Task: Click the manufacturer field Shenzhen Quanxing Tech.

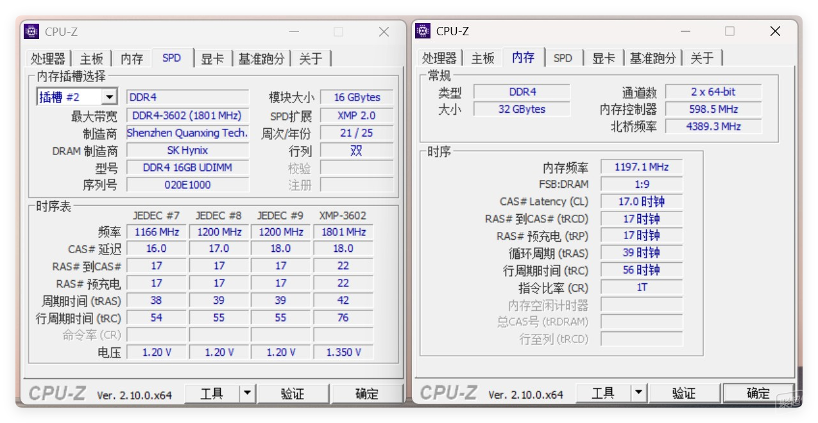Action: point(187,133)
